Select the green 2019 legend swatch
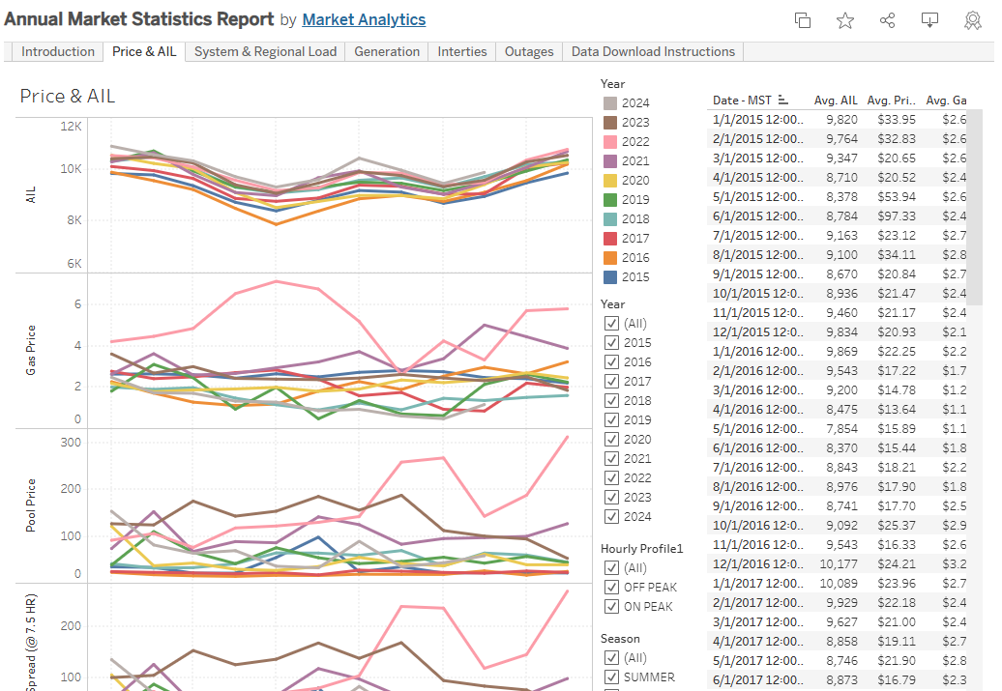Image resolution: width=1002 pixels, height=691 pixels. click(x=610, y=200)
